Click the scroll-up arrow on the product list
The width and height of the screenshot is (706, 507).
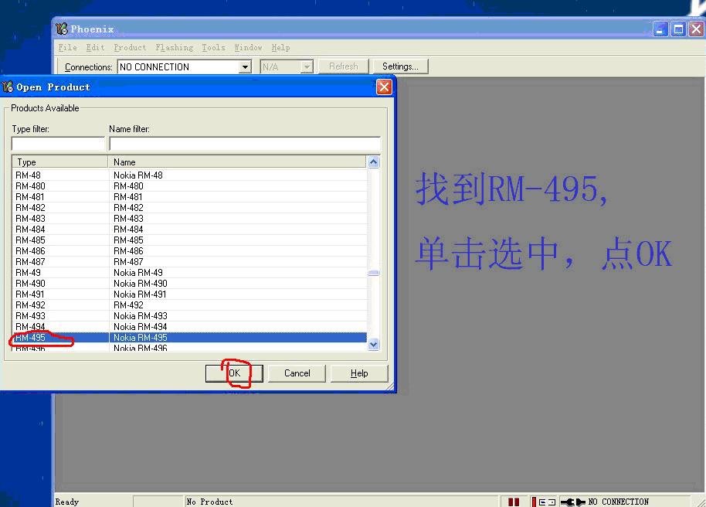pos(373,162)
